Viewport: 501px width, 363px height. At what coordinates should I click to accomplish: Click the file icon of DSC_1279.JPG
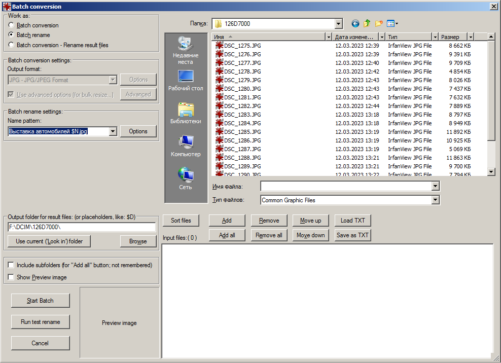click(x=219, y=80)
